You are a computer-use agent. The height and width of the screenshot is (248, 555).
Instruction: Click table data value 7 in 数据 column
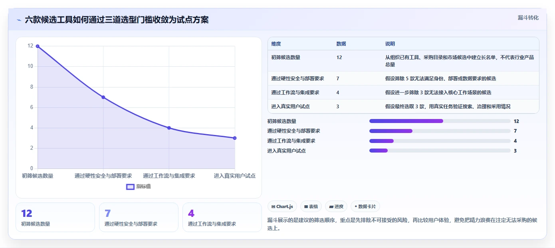click(338, 79)
